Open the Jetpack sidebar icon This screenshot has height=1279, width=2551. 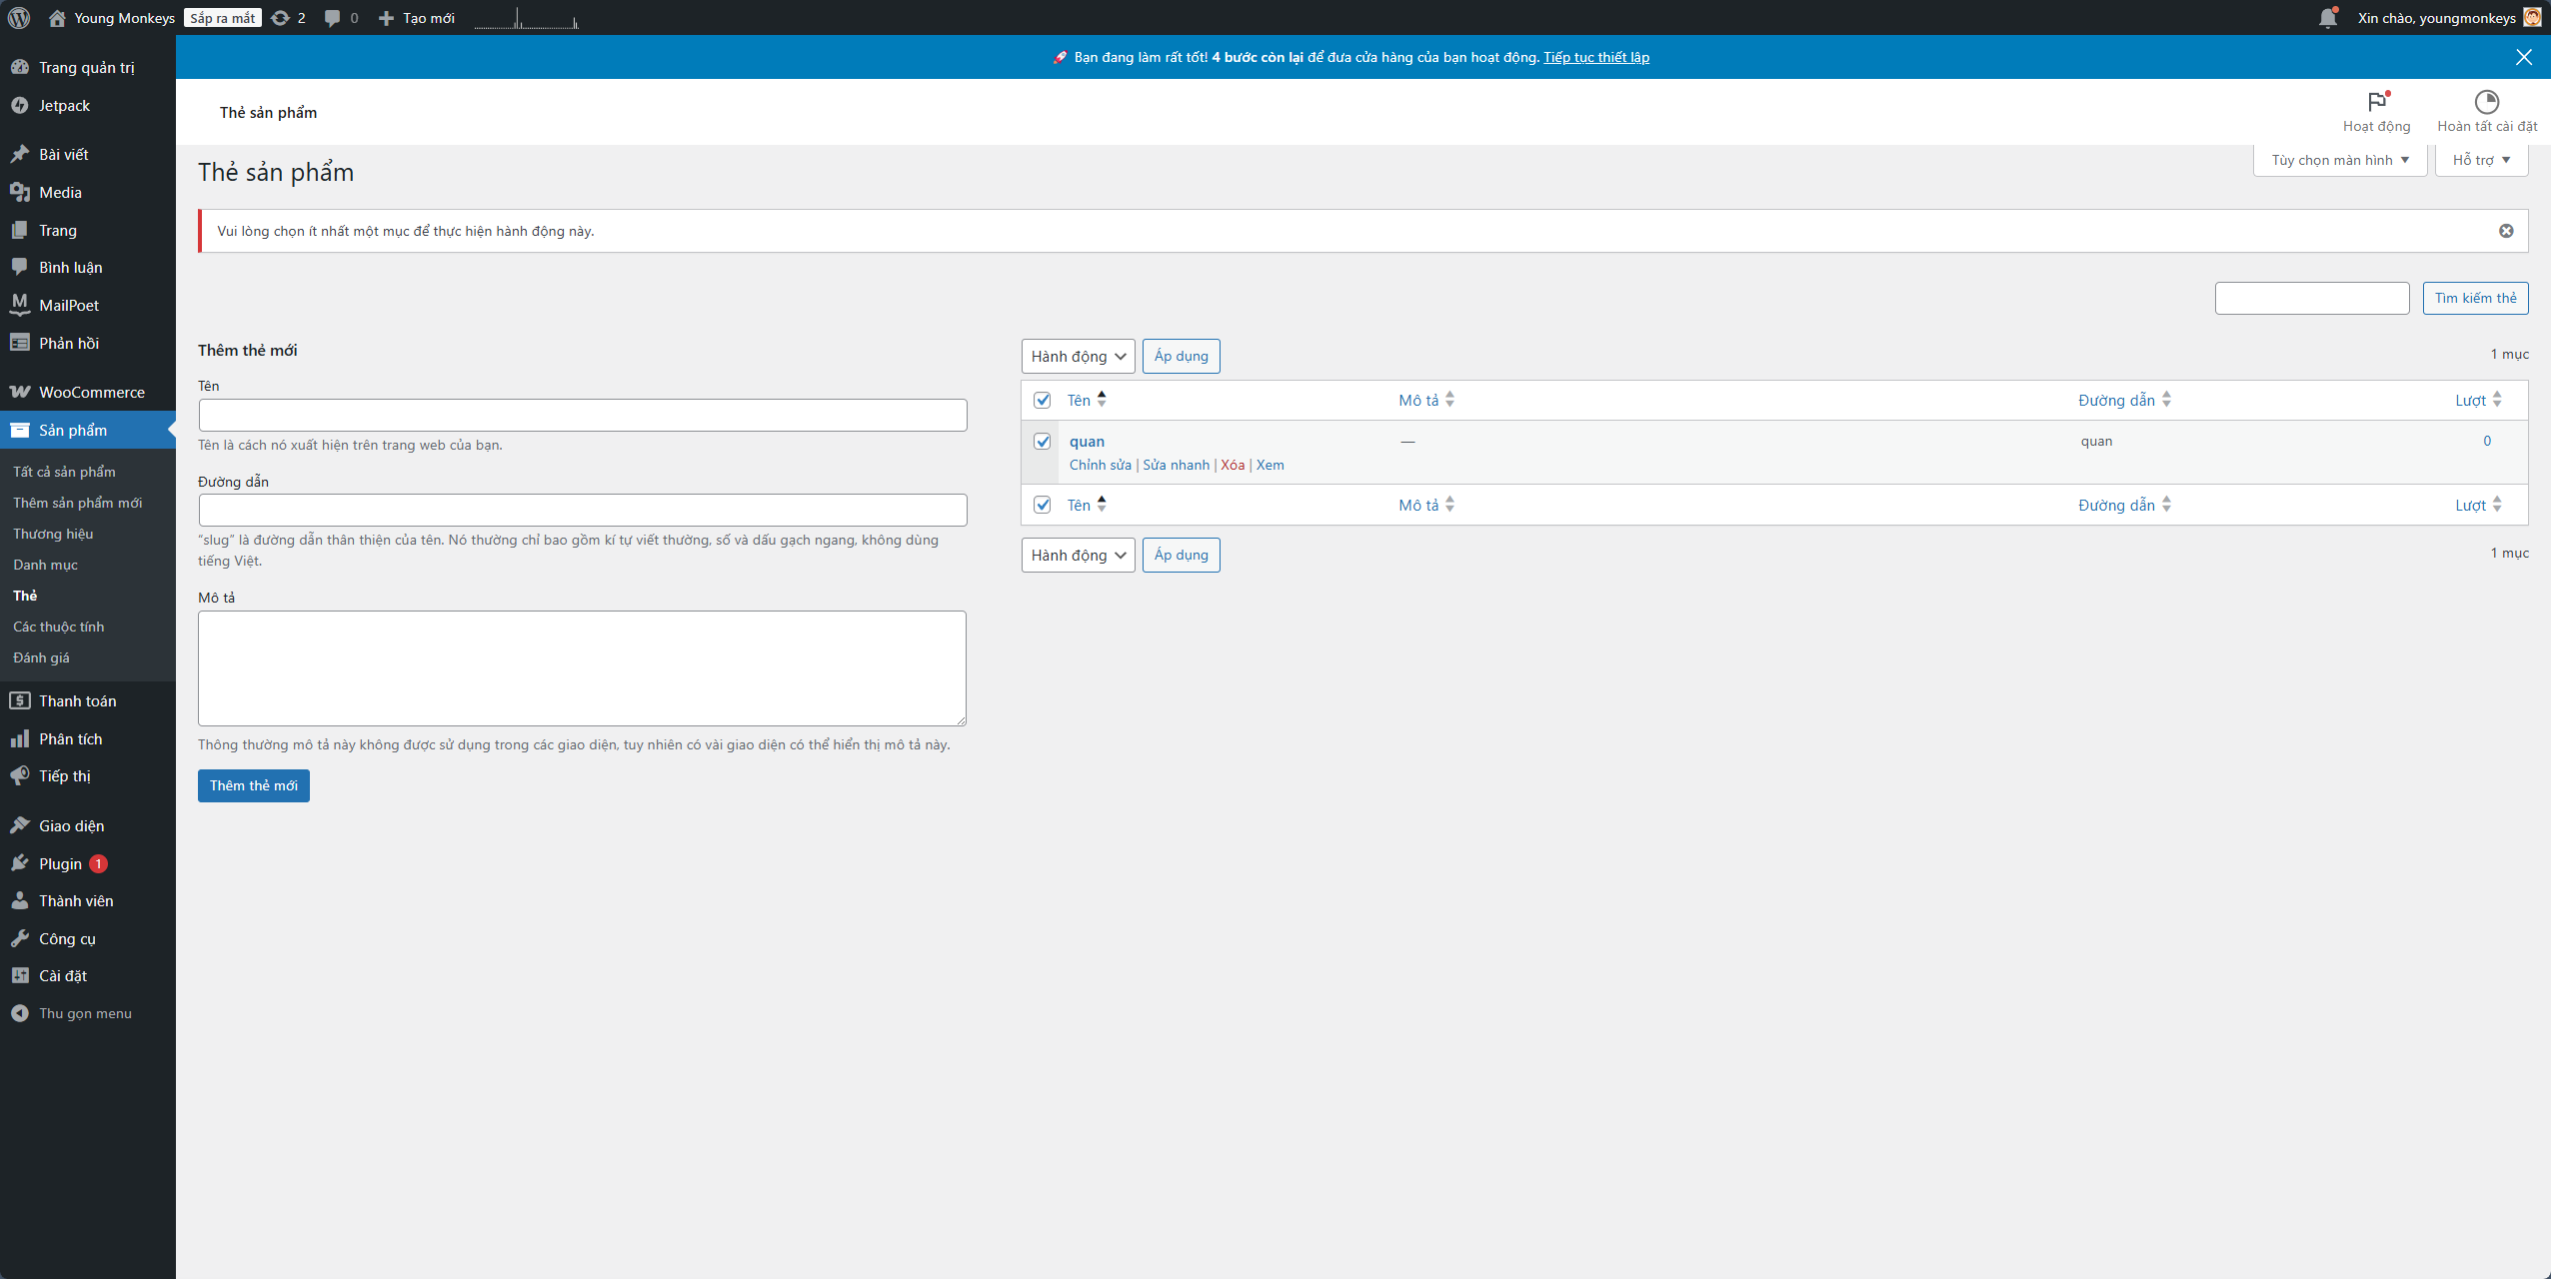coord(20,106)
